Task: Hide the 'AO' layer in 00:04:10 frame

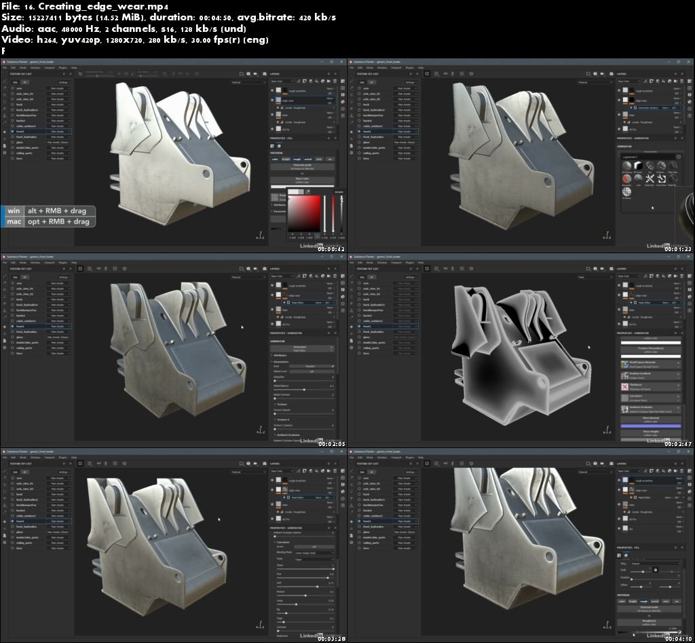Action: click(620, 528)
